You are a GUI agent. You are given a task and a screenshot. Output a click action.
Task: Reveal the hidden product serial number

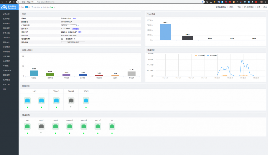pos(78,25)
